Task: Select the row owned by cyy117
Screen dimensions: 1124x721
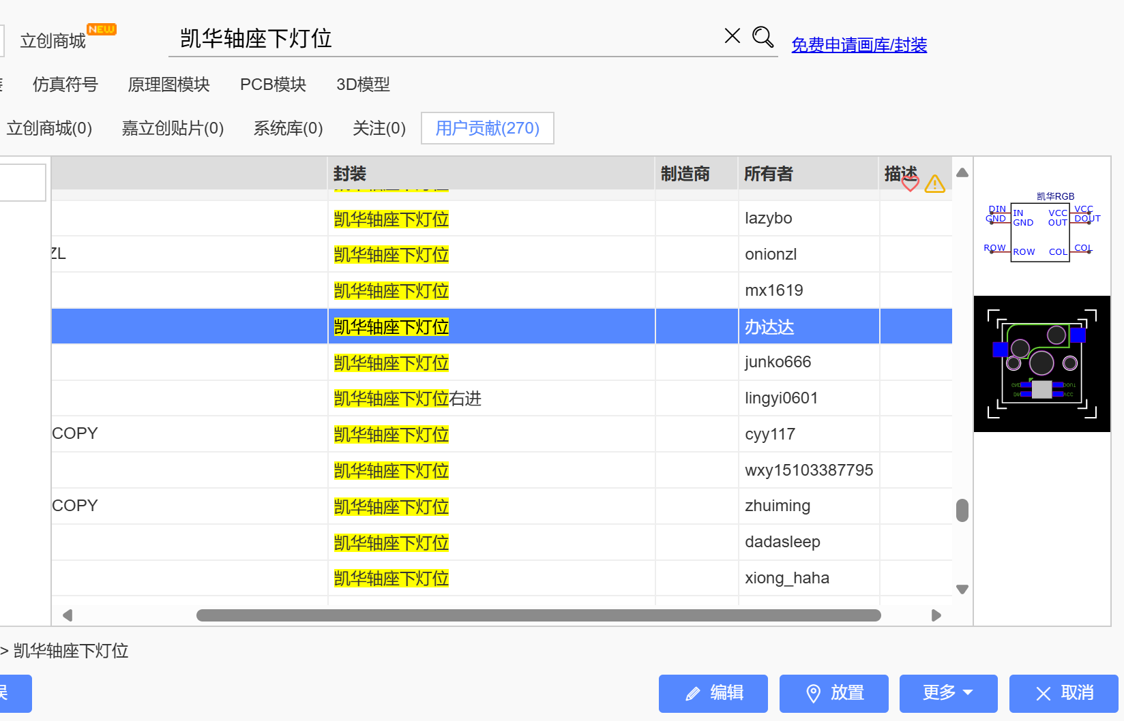Action: pos(502,435)
